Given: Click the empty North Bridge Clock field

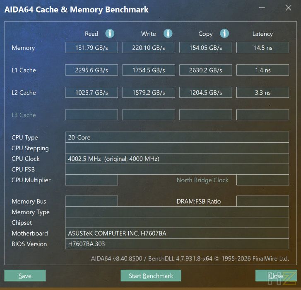Looking at the screenshot, I should click(x=262, y=180).
